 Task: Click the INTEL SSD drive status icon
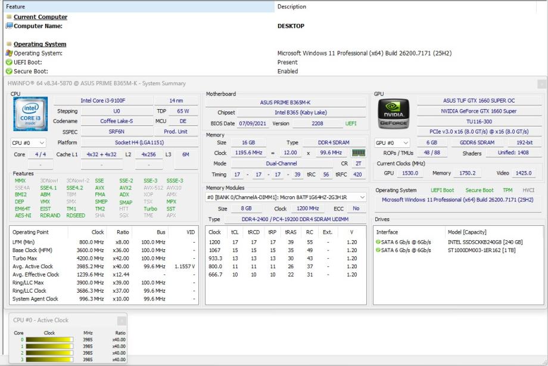(378, 242)
